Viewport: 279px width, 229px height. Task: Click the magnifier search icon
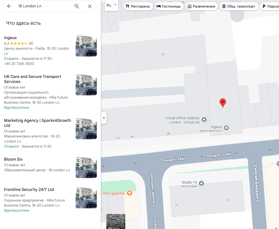pos(77,6)
